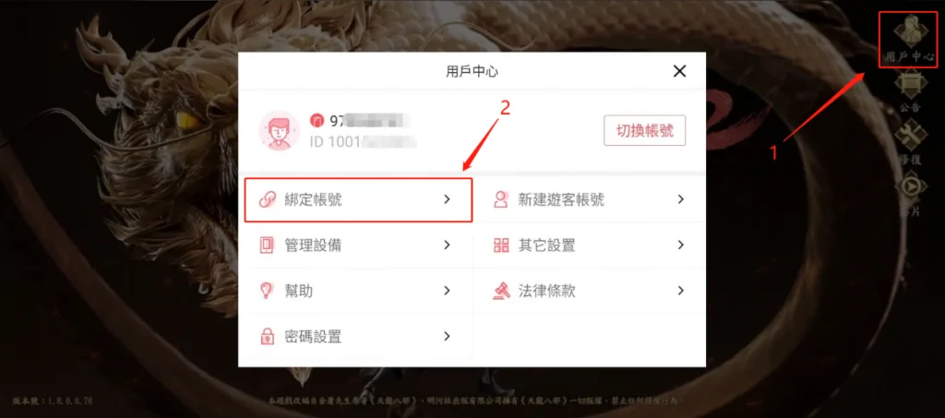Click the lightbulb icon beside 幫助
Image resolution: width=945 pixels, height=418 pixels.
(x=267, y=291)
